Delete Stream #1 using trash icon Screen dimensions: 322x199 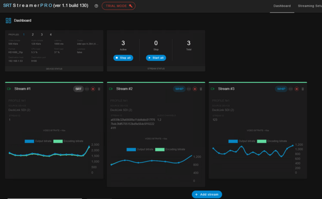point(99,89)
